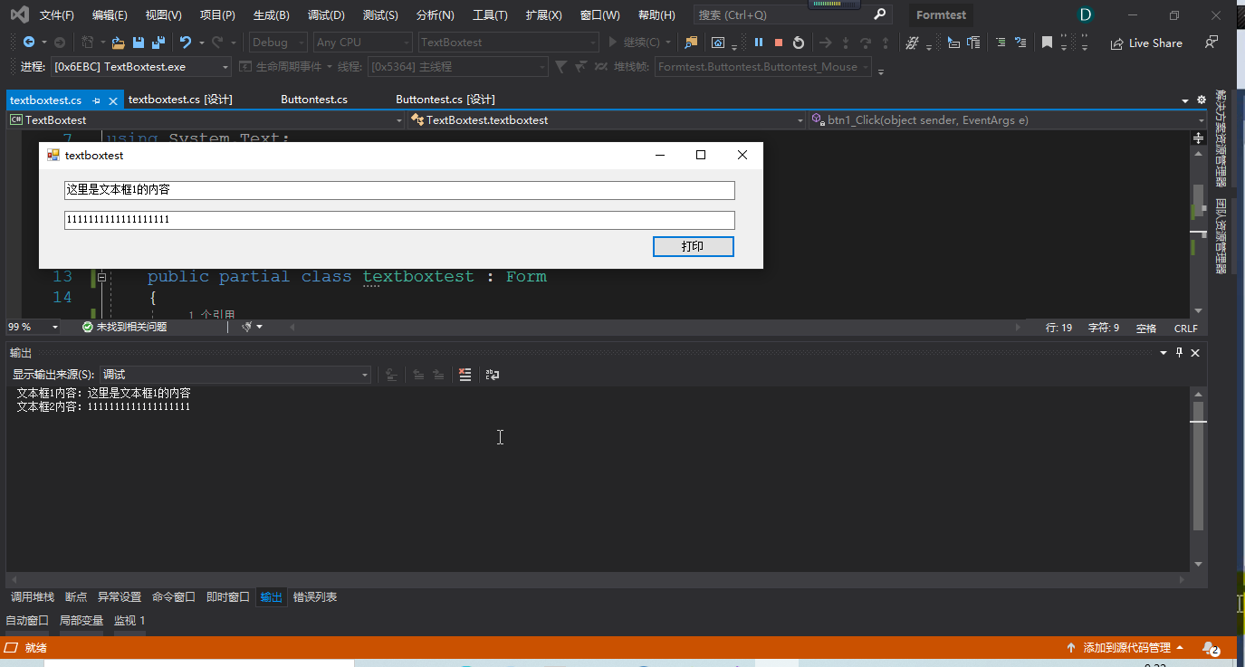Click the 打印 button in the form
This screenshot has height=667, width=1245.
[x=693, y=246]
